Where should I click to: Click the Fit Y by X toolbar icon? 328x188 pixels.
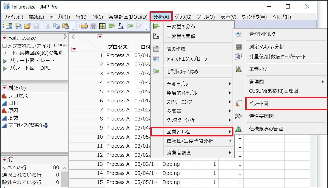(121, 26)
